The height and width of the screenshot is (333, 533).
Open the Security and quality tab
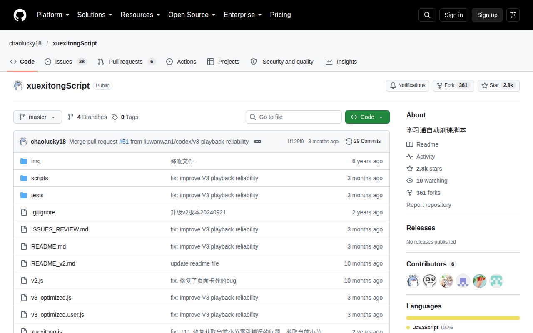[x=282, y=62]
